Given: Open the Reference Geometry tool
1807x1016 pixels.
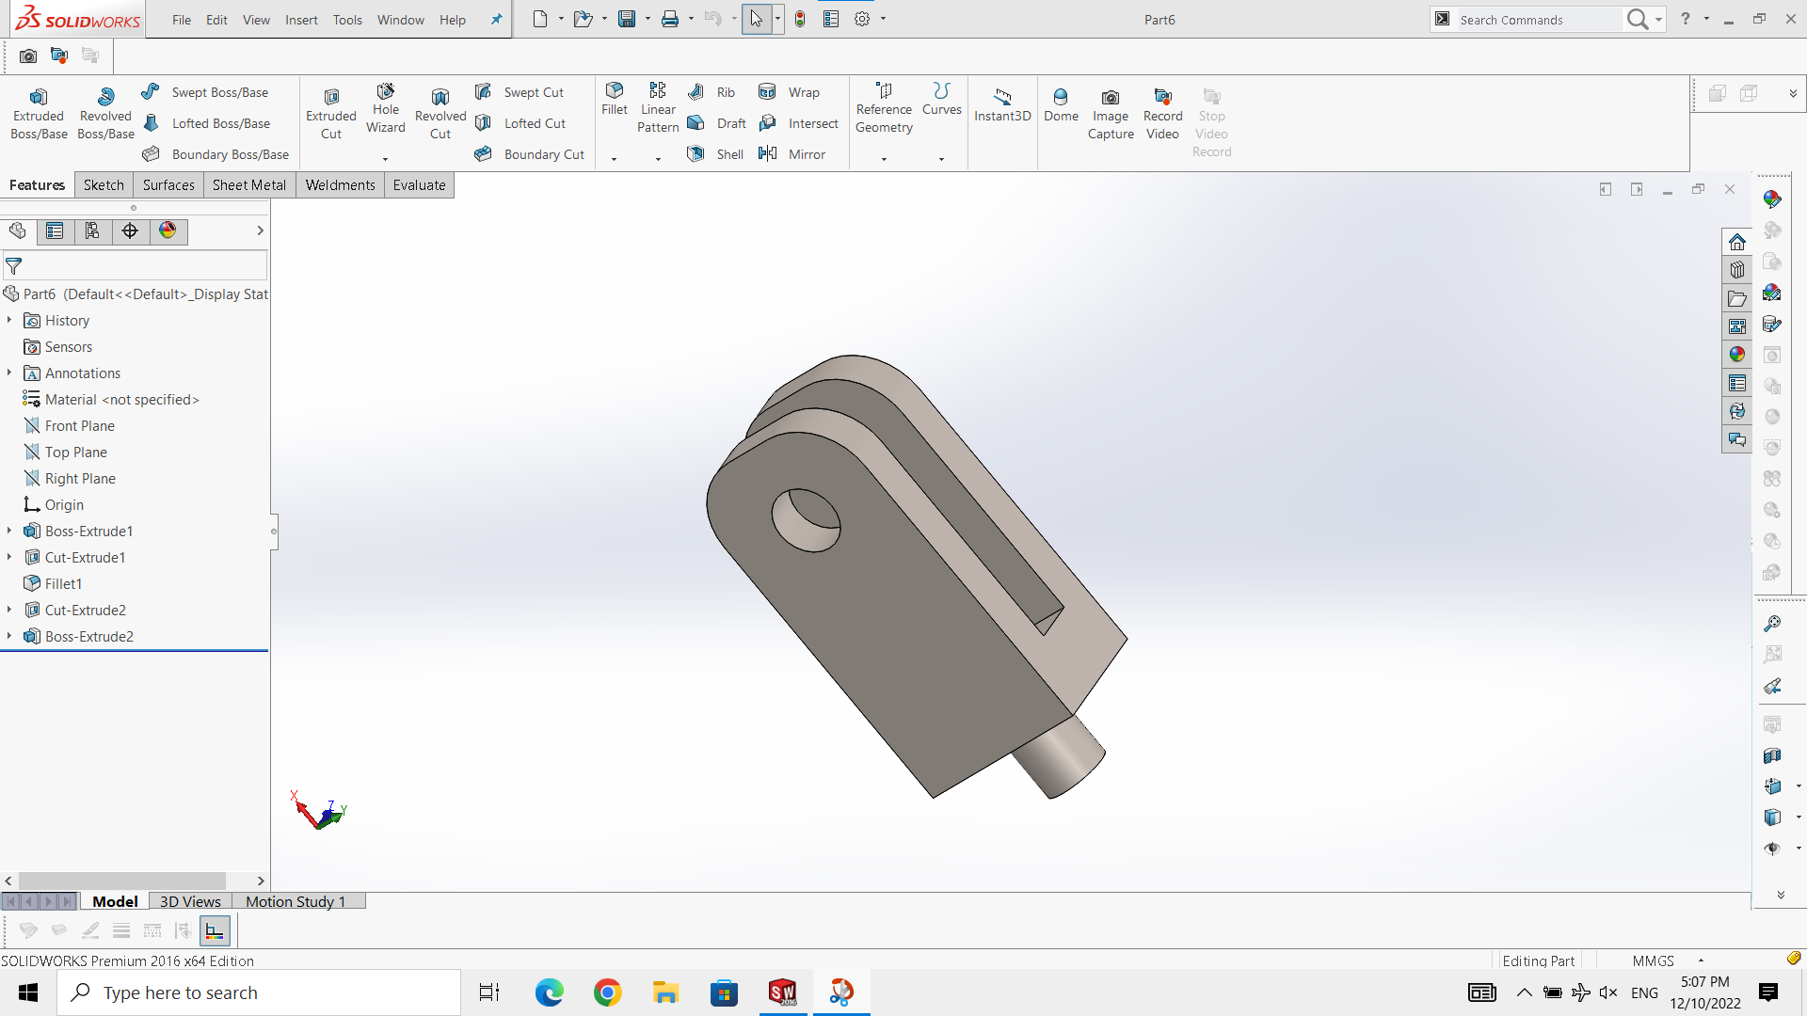Looking at the screenshot, I should (884, 107).
